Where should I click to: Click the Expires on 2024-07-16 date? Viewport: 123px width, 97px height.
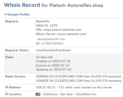[x=53, y=66]
